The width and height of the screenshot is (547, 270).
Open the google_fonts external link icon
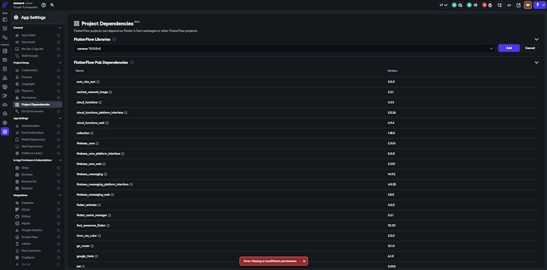pyautogui.click(x=96, y=256)
